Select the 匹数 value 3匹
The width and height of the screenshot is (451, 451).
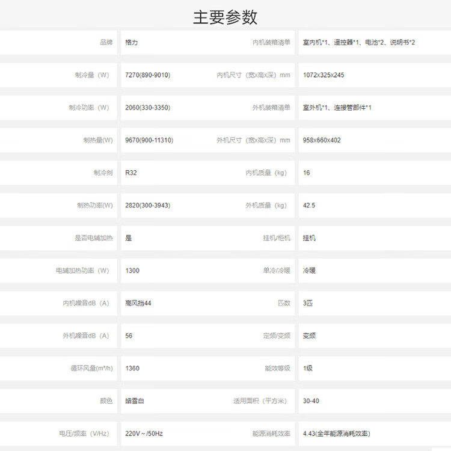click(x=308, y=303)
